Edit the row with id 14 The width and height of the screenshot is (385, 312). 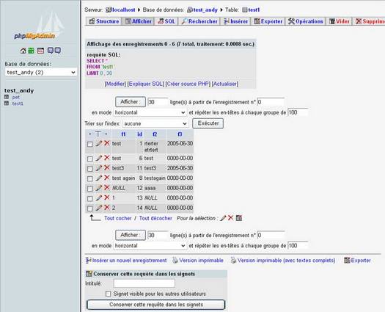coord(99,208)
